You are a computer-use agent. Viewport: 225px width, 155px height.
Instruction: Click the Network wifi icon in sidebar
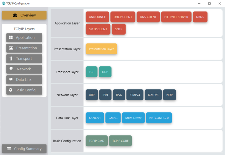coord(11,69)
